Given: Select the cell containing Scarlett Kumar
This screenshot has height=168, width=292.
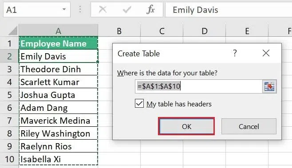Looking at the screenshot, I should (x=58, y=82).
